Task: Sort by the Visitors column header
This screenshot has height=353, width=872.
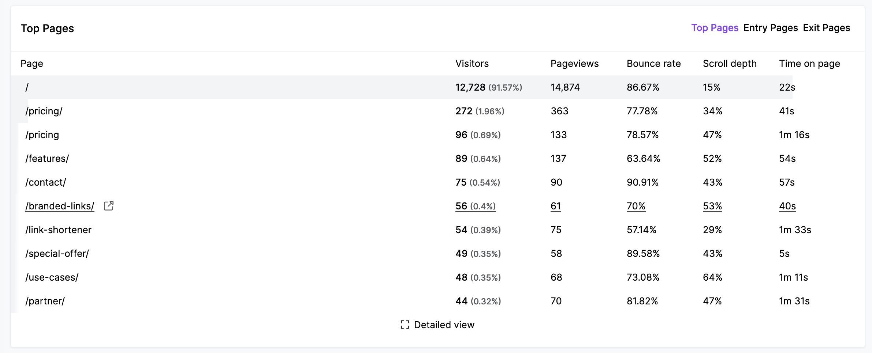Action: [x=472, y=63]
